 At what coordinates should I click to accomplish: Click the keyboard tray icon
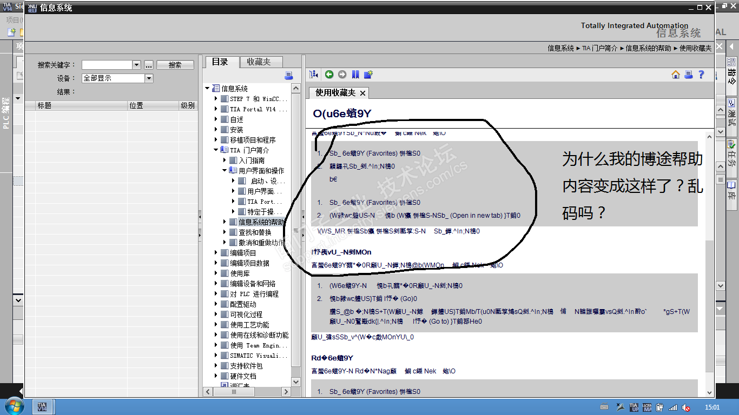[604, 407]
